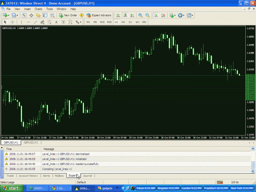
Task: Select the Text (A) drawing tool
Action: [x=57, y=22]
